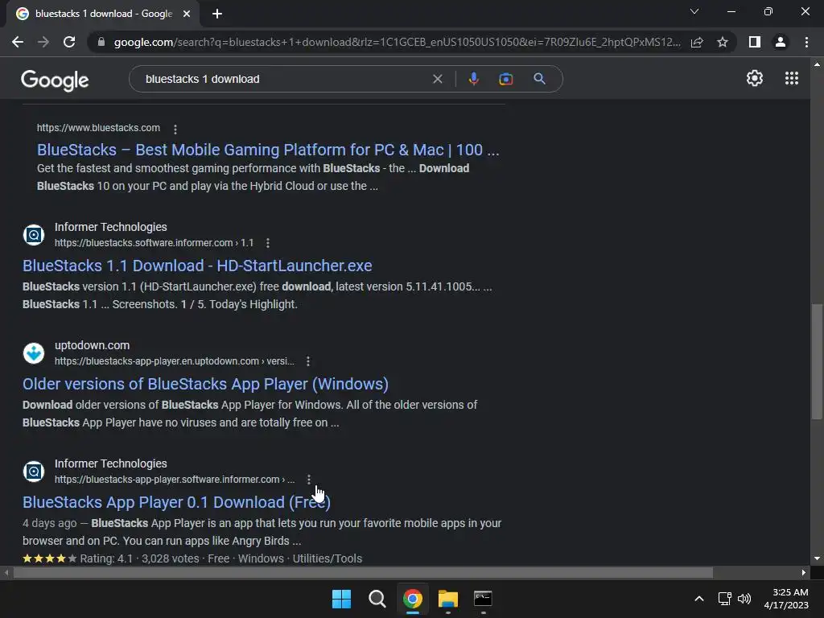Viewport: 824px width, 618px height.
Task: Click the search query input field
Action: click(x=284, y=79)
